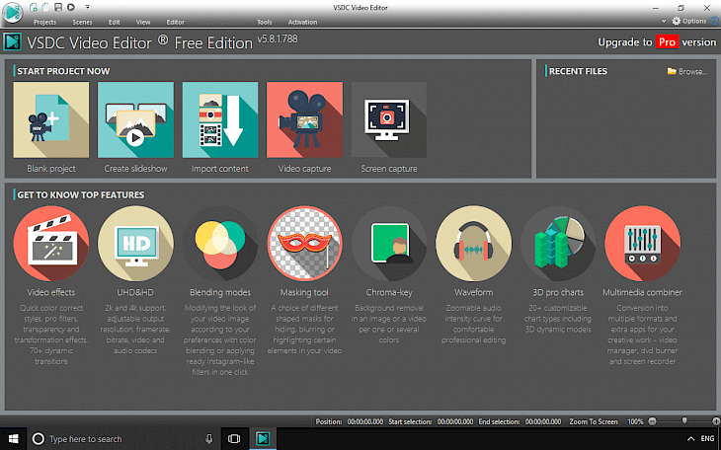Start a Blank project
Image resolution: width=721 pixels, height=450 pixels.
point(51,120)
